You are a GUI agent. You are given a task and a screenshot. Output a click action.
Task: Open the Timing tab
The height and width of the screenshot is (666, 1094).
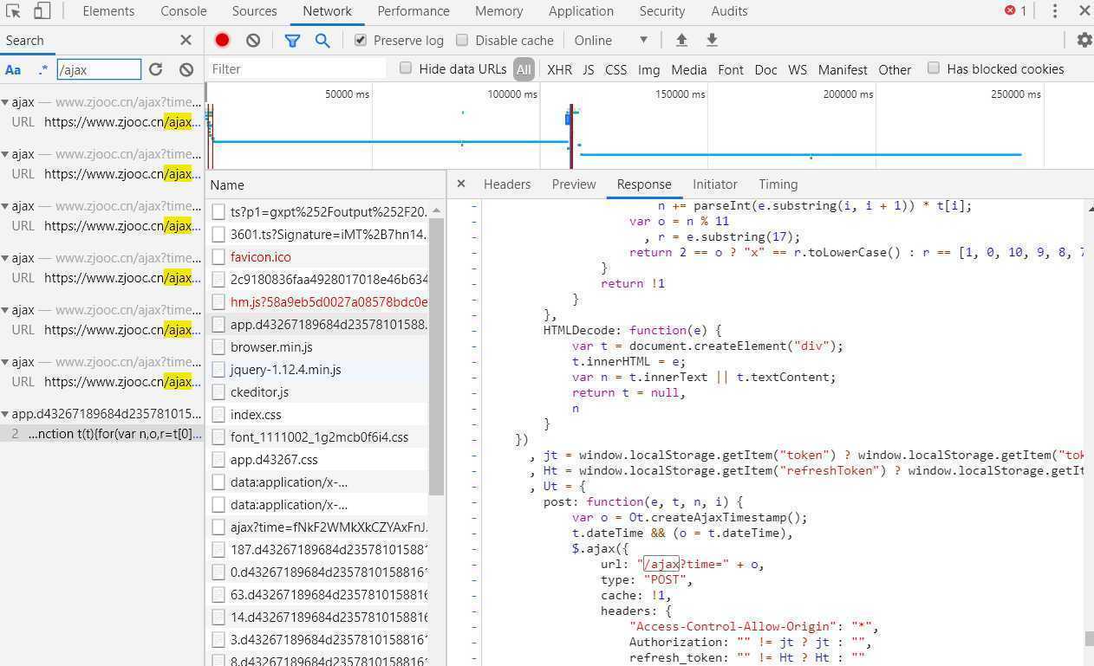778,184
